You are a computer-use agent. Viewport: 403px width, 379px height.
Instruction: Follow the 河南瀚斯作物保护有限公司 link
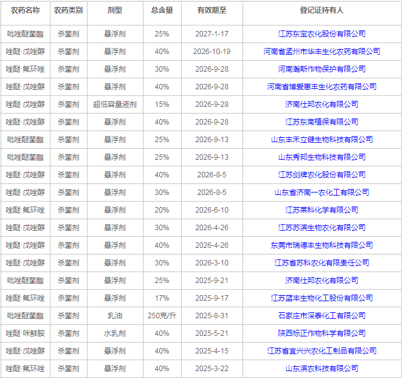click(322, 69)
